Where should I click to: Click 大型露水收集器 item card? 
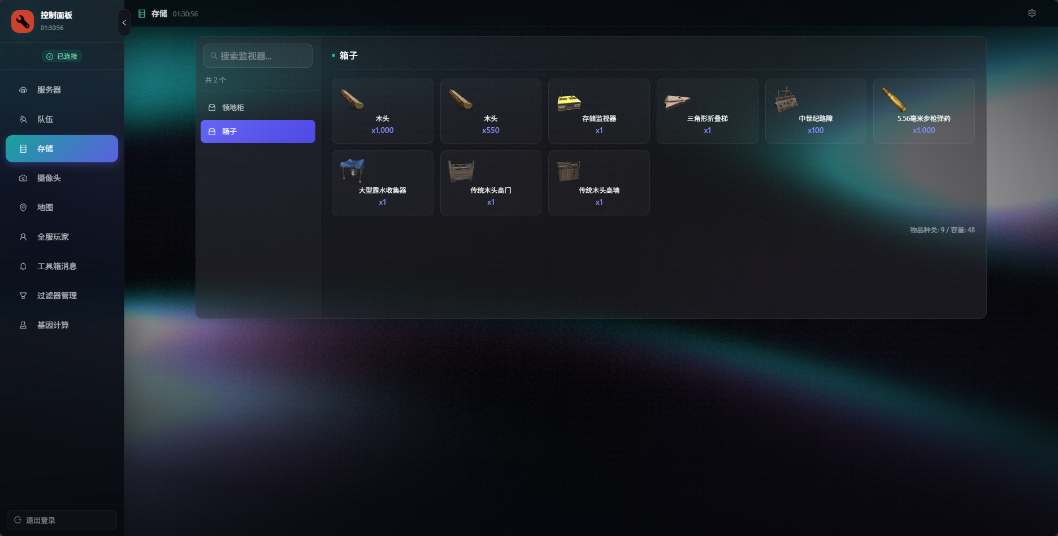click(383, 183)
